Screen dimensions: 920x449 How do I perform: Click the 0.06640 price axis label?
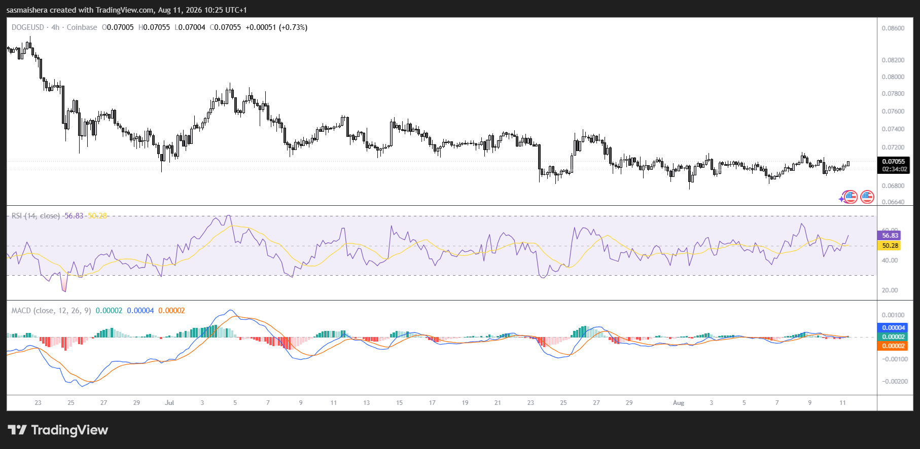pyautogui.click(x=893, y=202)
